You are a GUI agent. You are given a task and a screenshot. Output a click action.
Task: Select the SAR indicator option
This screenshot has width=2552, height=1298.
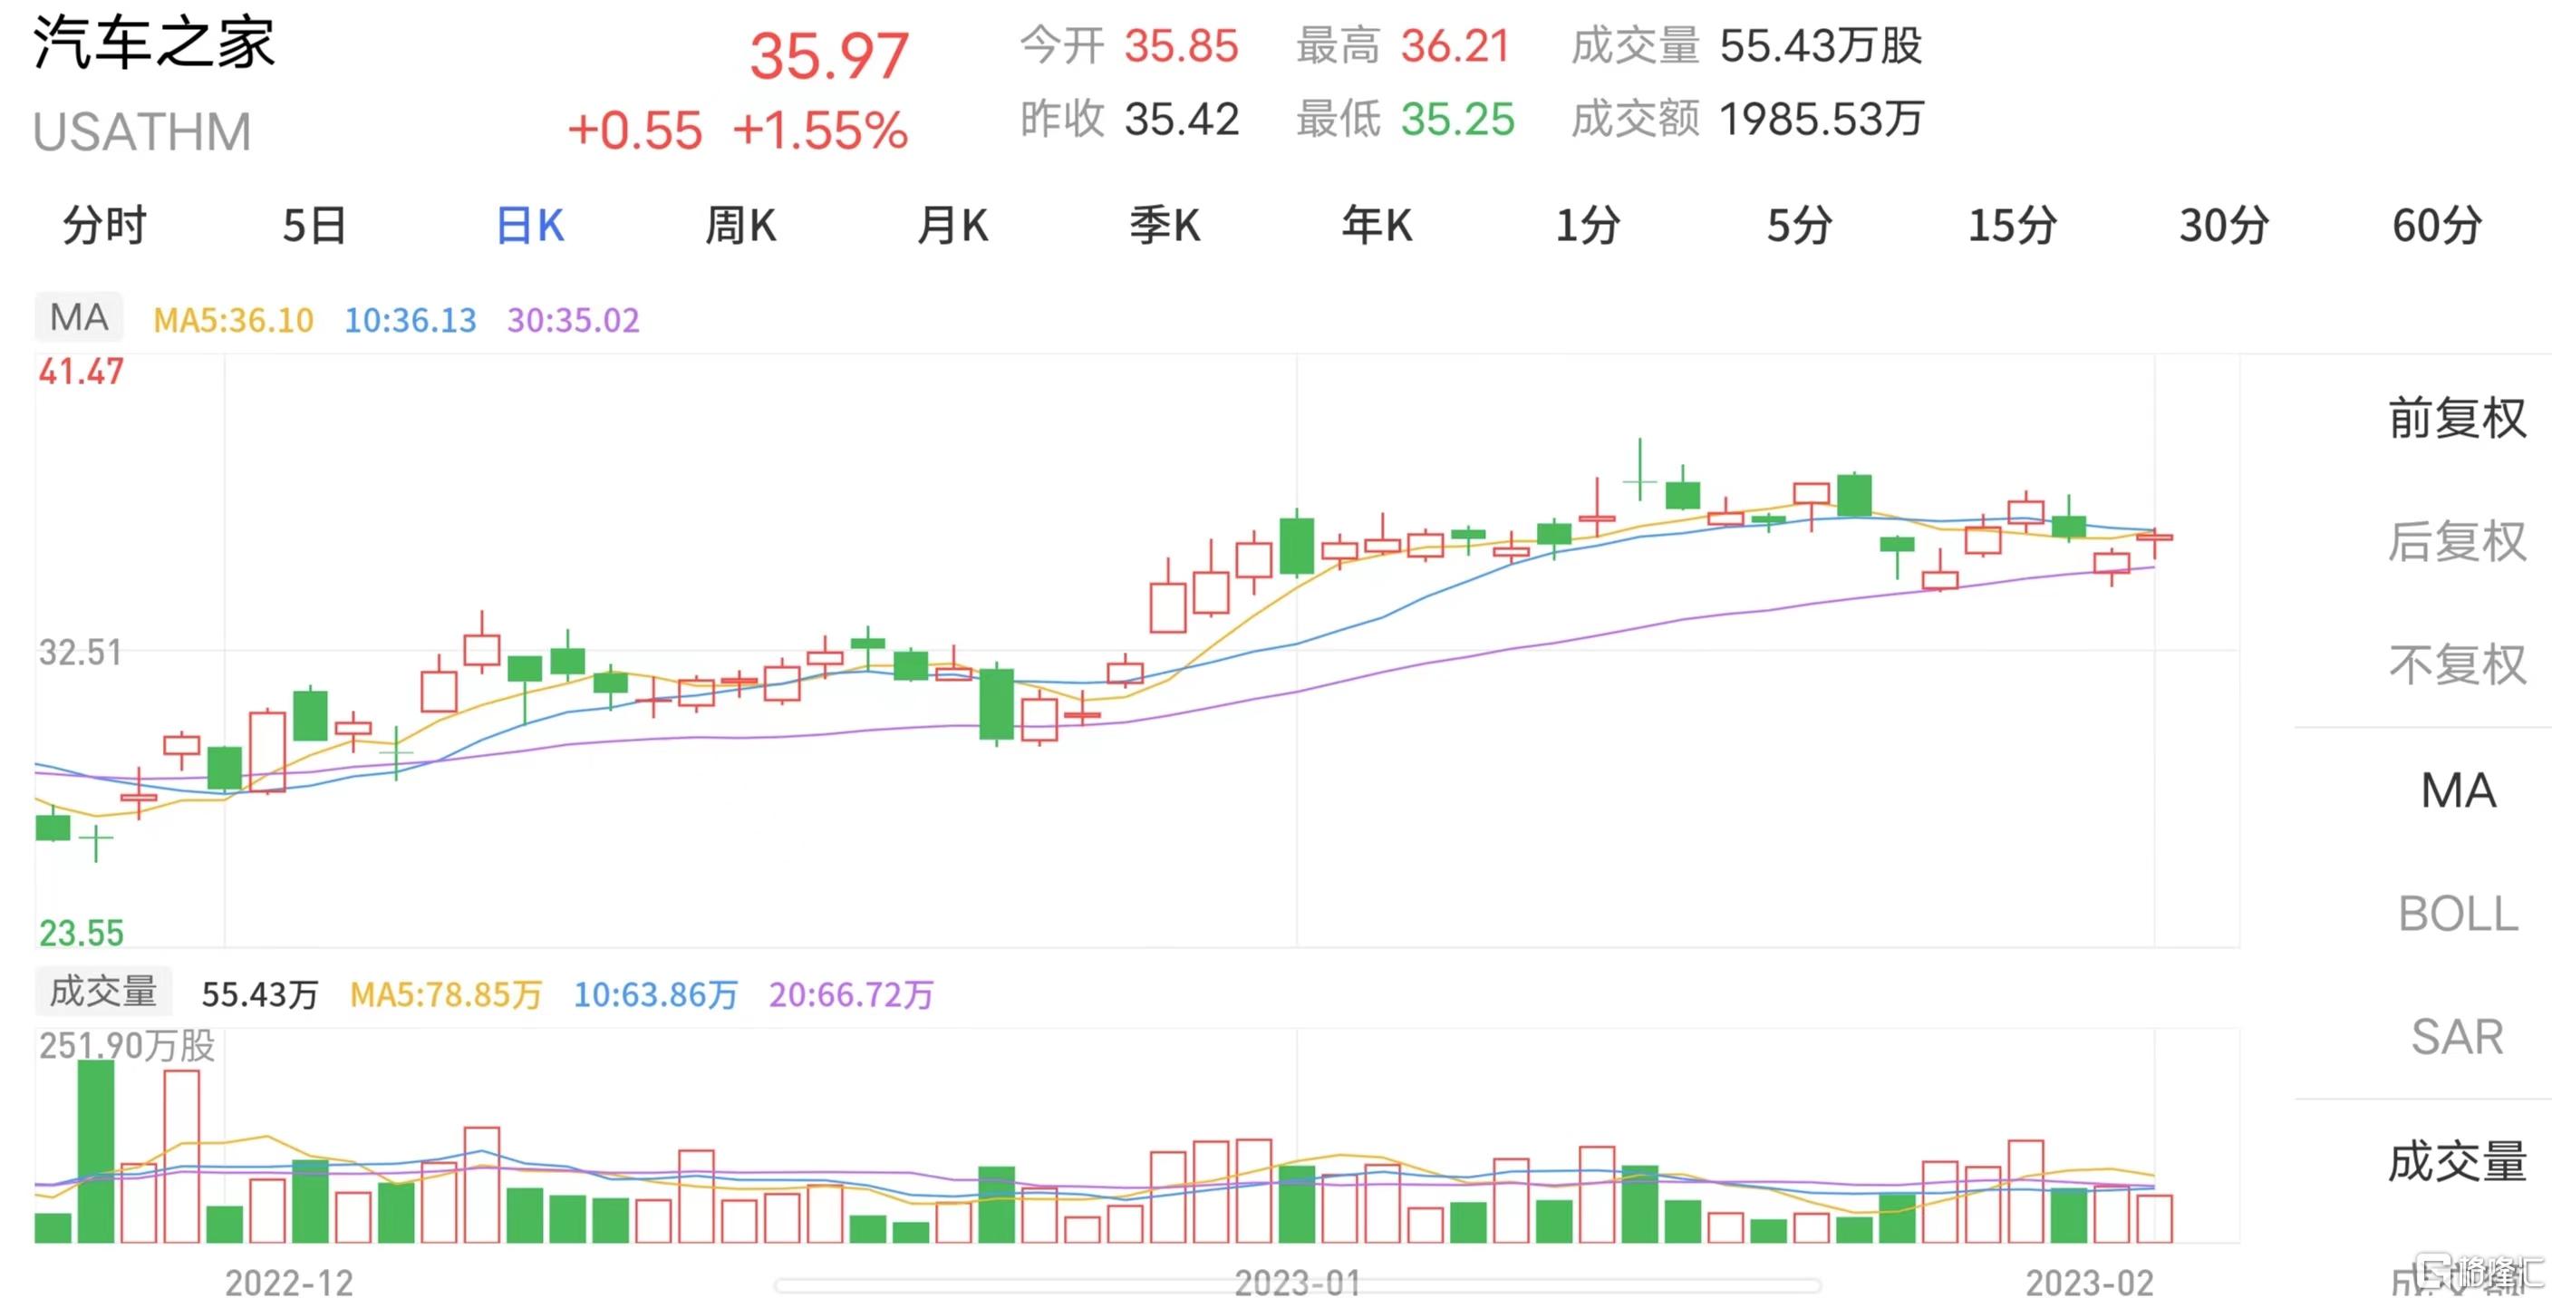coord(2458,1038)
